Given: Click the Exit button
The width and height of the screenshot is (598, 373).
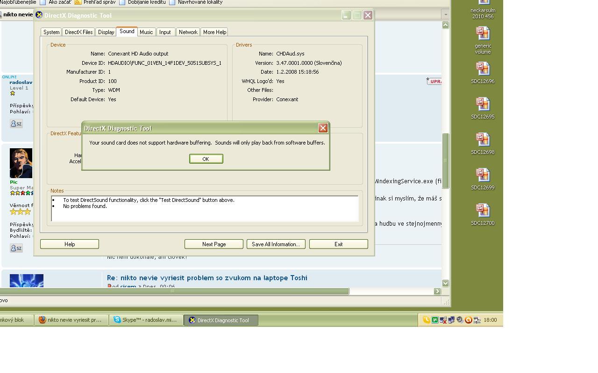Looking at the screenshot, I should 339,244.
